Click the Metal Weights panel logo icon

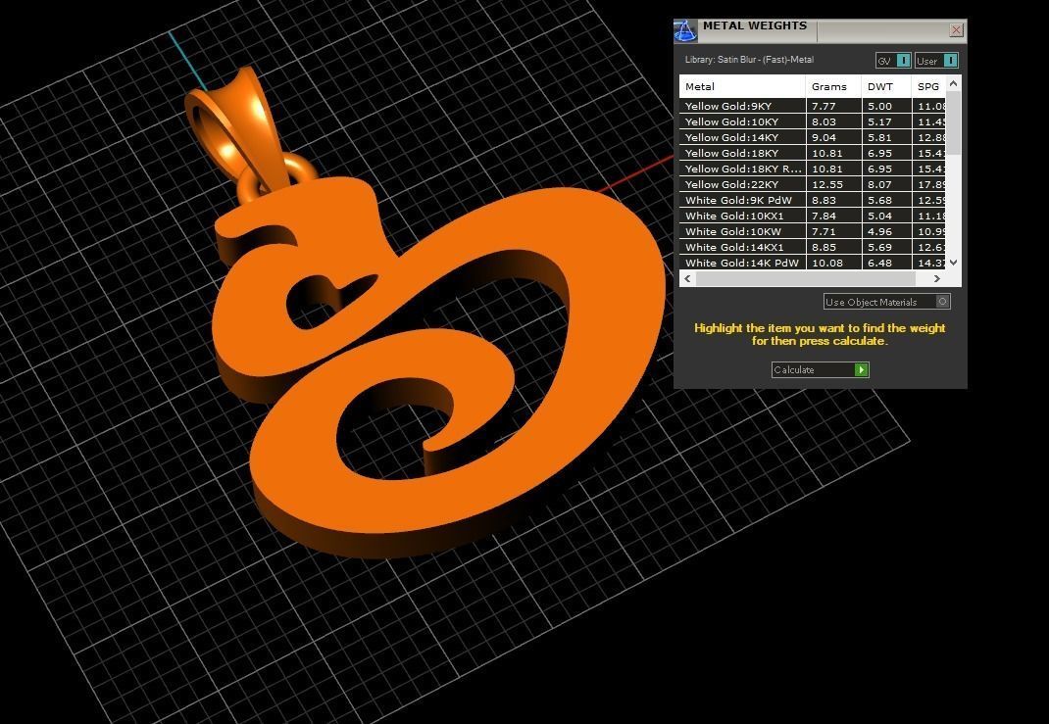(685, 30)
